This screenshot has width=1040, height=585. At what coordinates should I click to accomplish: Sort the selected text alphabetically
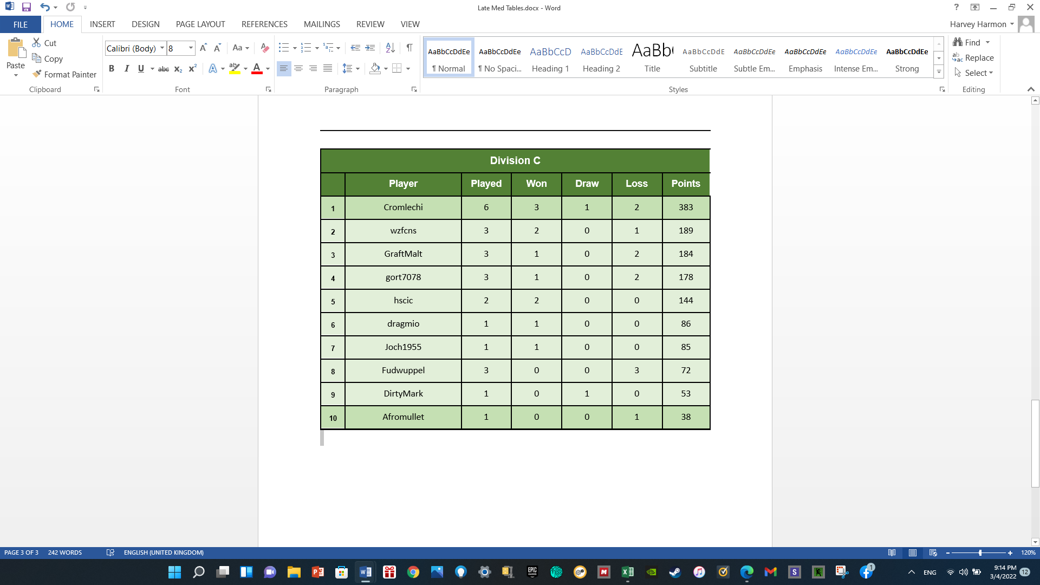390,48
